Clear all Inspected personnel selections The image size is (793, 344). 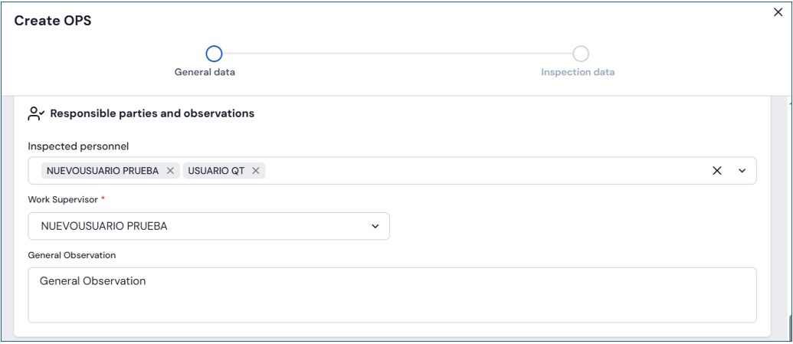pos(717,171)
